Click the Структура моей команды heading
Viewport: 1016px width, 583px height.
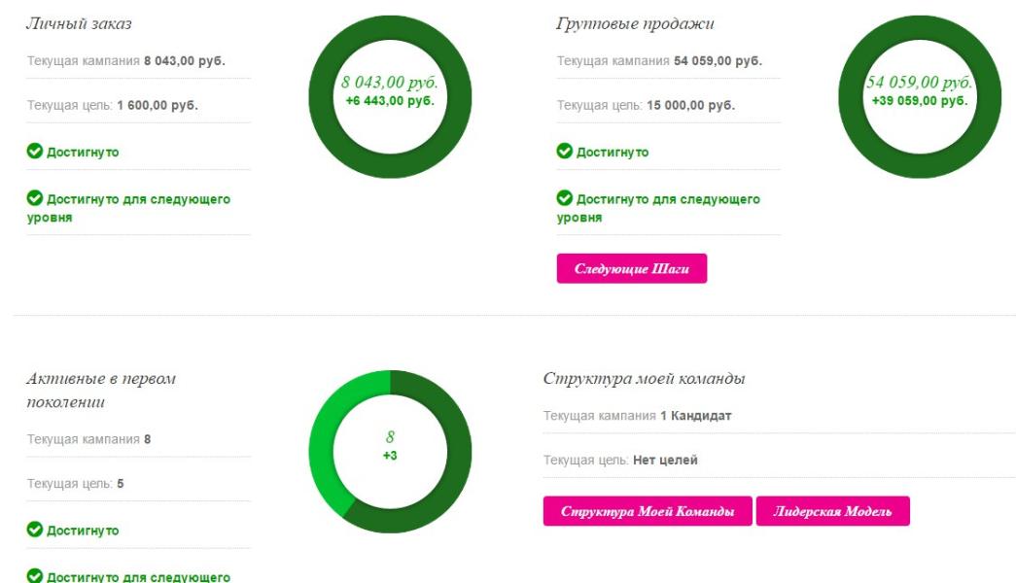click(x=644, y=378)
